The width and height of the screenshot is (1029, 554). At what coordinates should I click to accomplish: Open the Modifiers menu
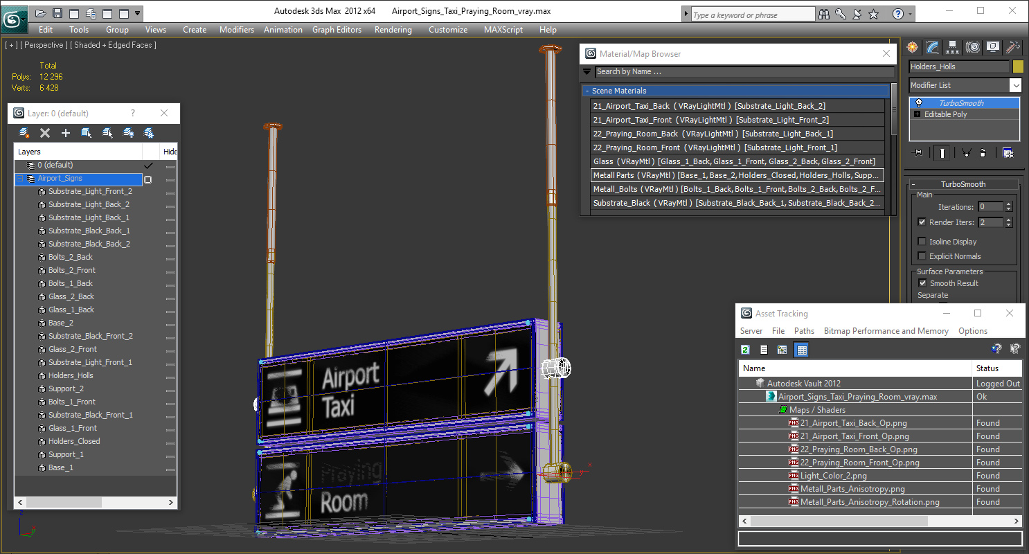coord(237,30)
